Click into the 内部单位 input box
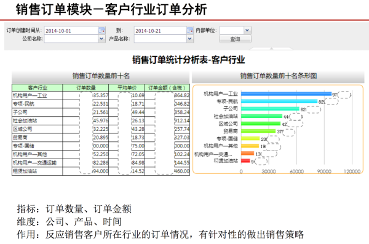The image size is (369, 244). tap(232, 30)
